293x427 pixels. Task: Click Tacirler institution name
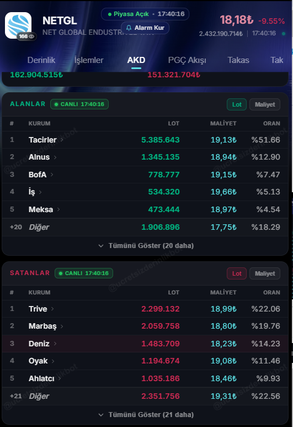pyautogui.click(x=42, y=140)
